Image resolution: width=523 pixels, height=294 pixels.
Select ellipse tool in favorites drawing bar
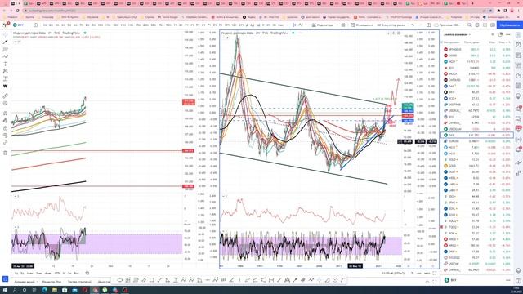click(x=120, y=280)
